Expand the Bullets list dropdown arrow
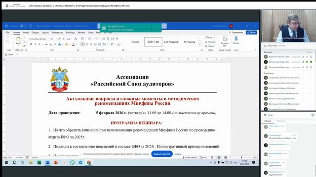The width and height of the screenshot is (316, 177). pos(86,39)
